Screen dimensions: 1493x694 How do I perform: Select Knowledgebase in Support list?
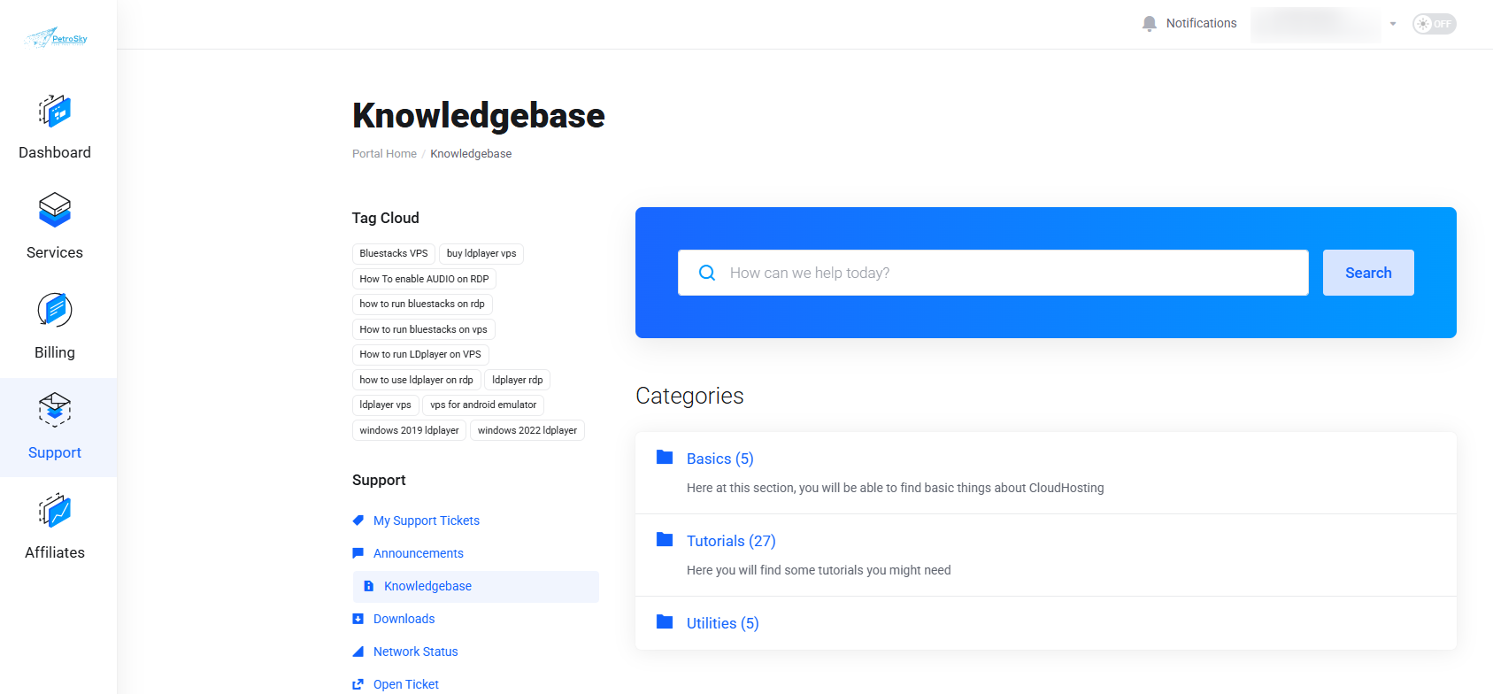(476, 586)
